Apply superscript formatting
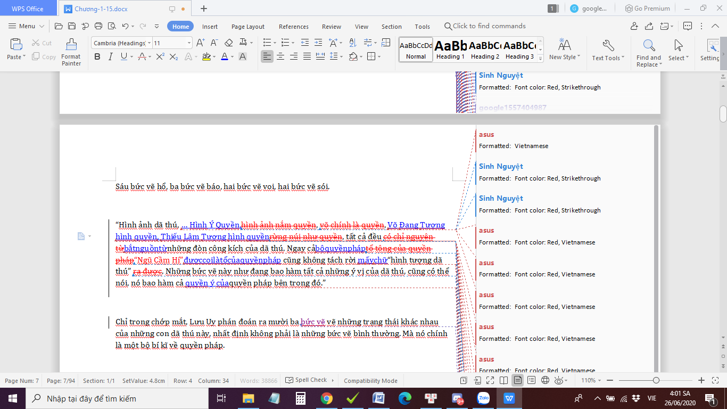 tap(160, 56)
